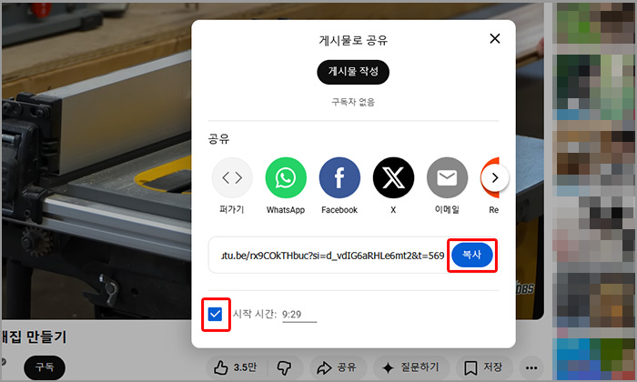The height and width of the screenshot is (382, 637).
Task: Click the 구독자 없음 text
Action: (x=353, y=102)
